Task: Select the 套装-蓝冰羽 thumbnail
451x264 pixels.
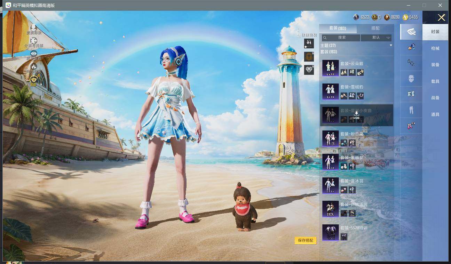Action: tap(330, 185)
